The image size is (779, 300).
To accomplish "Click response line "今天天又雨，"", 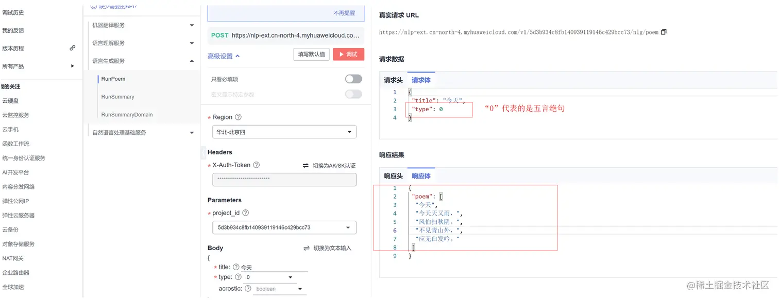I will [439, 214].
